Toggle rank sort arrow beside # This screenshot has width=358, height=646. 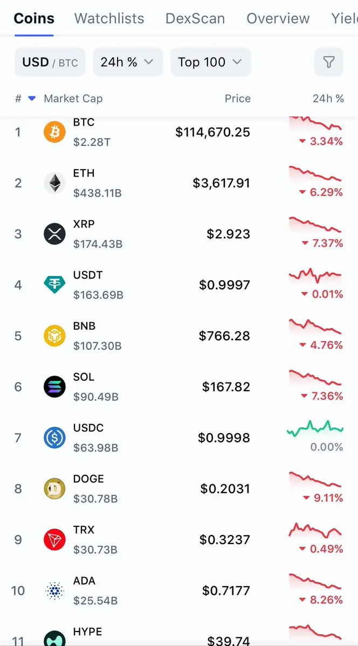click(x=32, y=99)
